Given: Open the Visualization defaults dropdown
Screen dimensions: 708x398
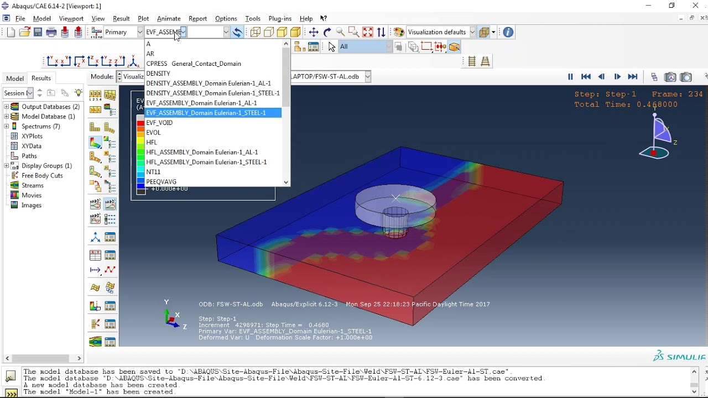Looking at the screenshot, I should [472, 32].
